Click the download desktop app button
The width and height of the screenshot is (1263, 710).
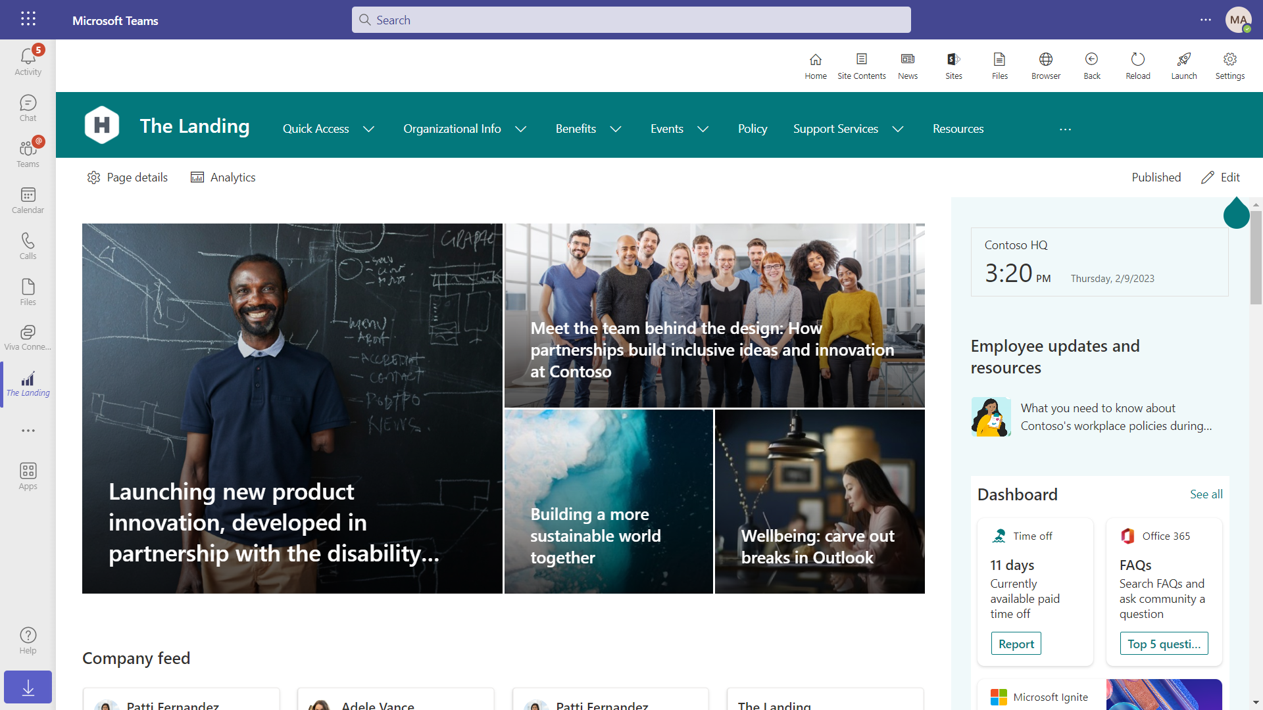pyautogui.click(x=28, y=687)
